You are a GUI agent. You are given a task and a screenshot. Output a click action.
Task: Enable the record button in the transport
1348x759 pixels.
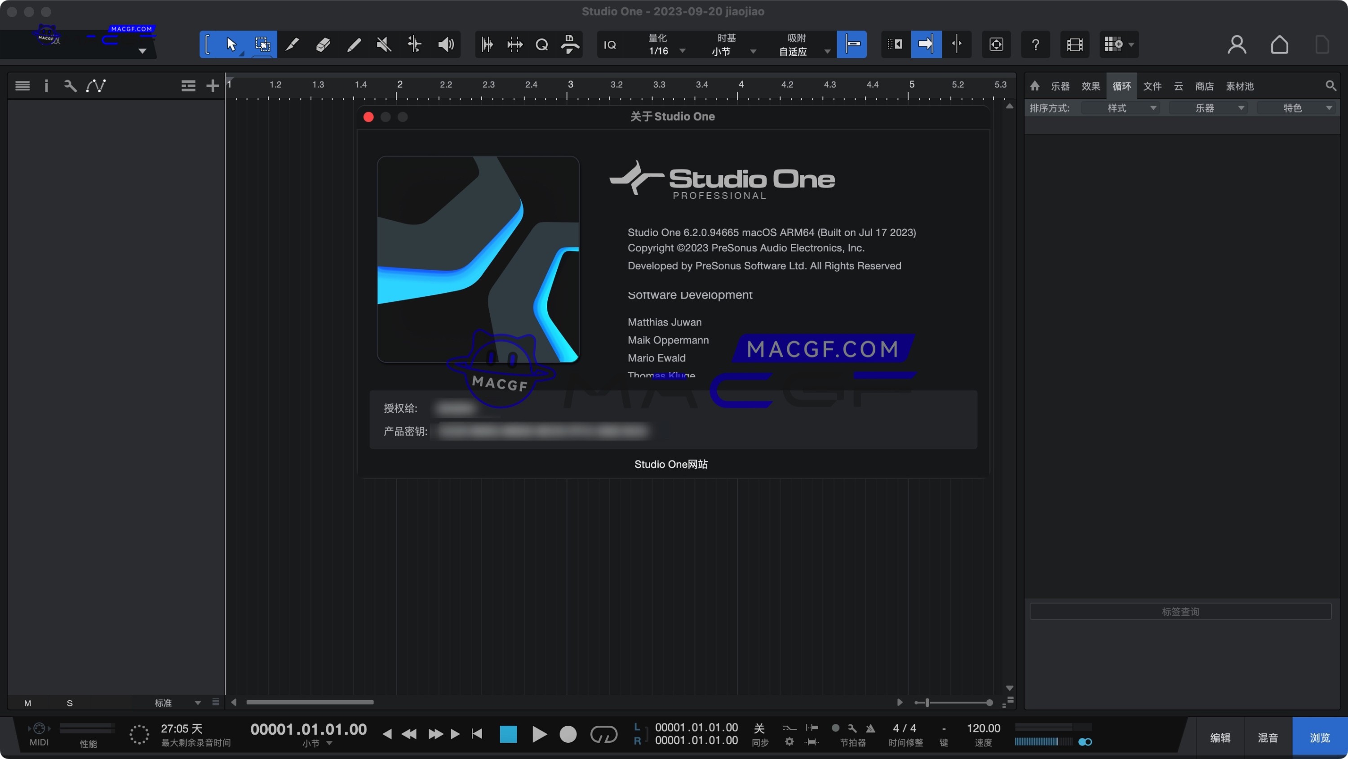click(x=568, y=734)
